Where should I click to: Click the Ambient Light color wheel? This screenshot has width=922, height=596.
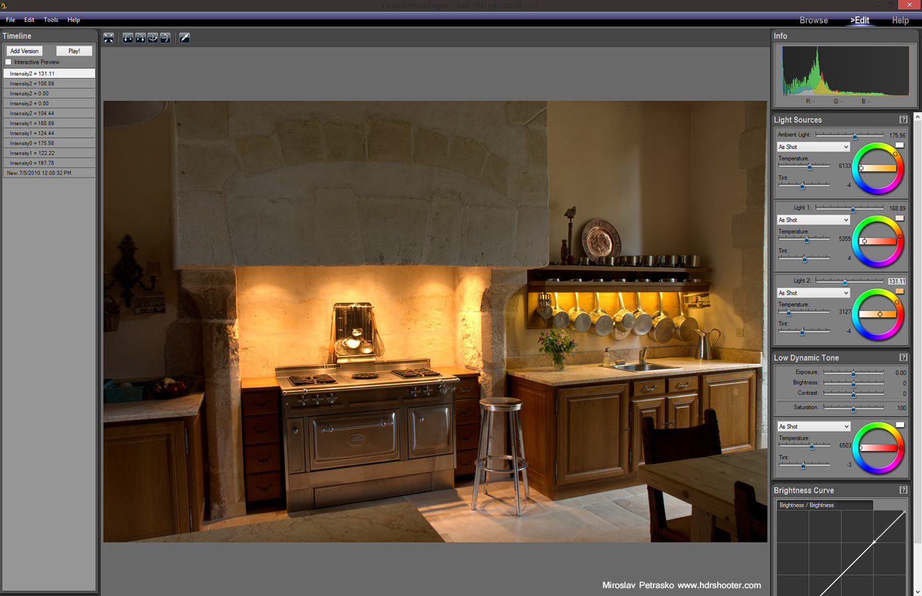(x=878, y=168)
